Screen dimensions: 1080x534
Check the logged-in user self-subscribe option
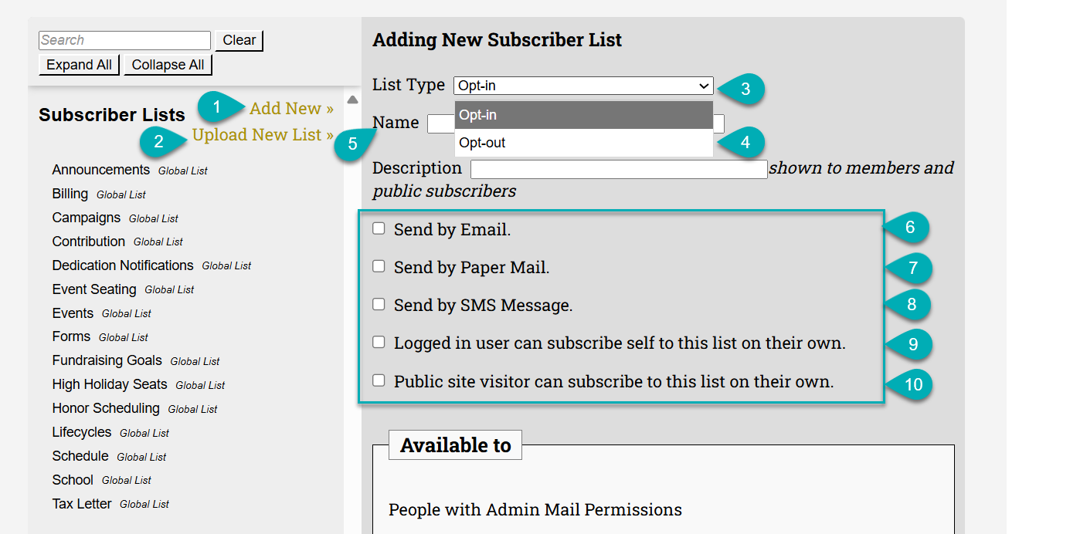(379, 342)
